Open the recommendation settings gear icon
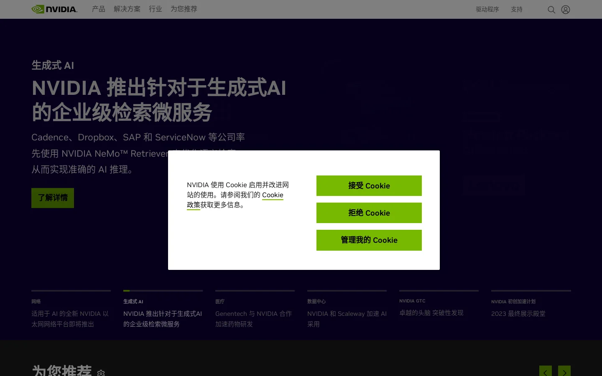 [x=101, y=373]
